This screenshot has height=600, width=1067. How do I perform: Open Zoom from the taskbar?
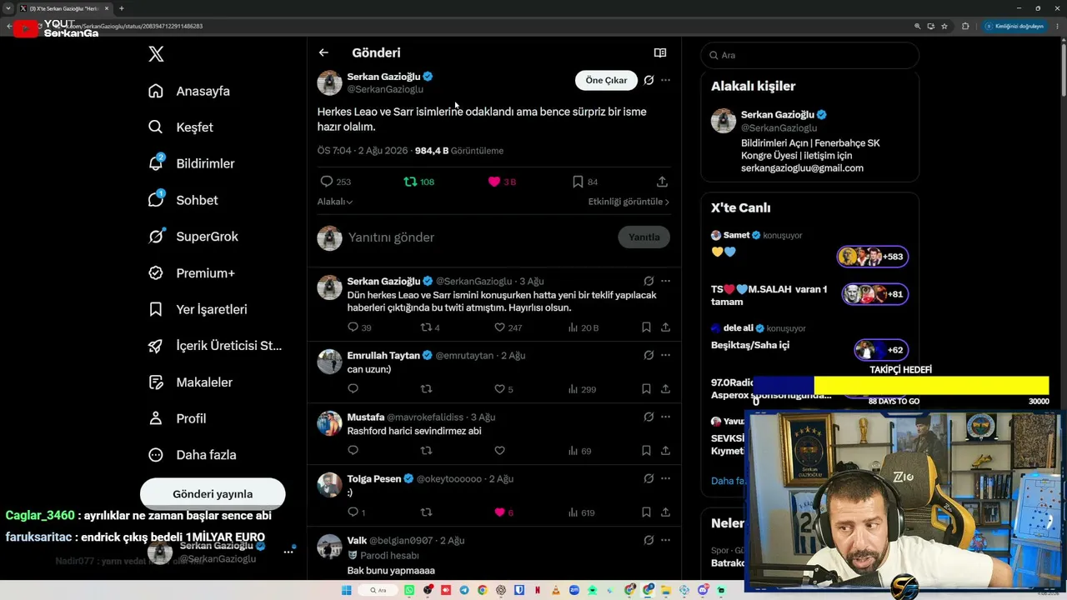coord(574,590)
